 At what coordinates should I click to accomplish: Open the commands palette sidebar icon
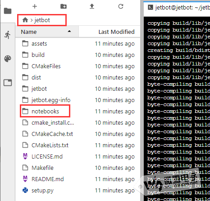8,59
